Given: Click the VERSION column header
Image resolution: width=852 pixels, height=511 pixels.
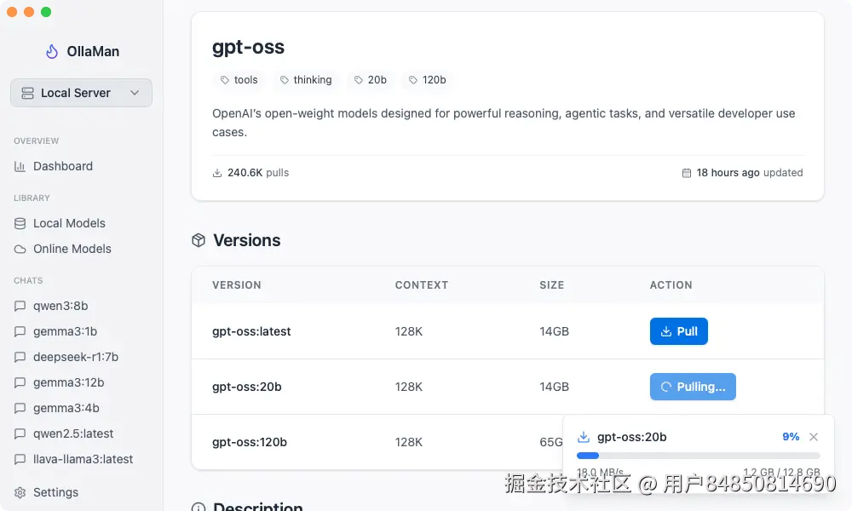Looking at the screenshot, I should click(x=237, y=285).
